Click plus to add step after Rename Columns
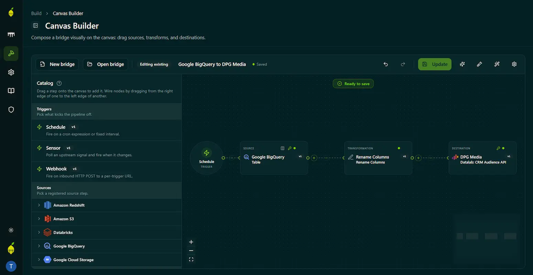 418,158
